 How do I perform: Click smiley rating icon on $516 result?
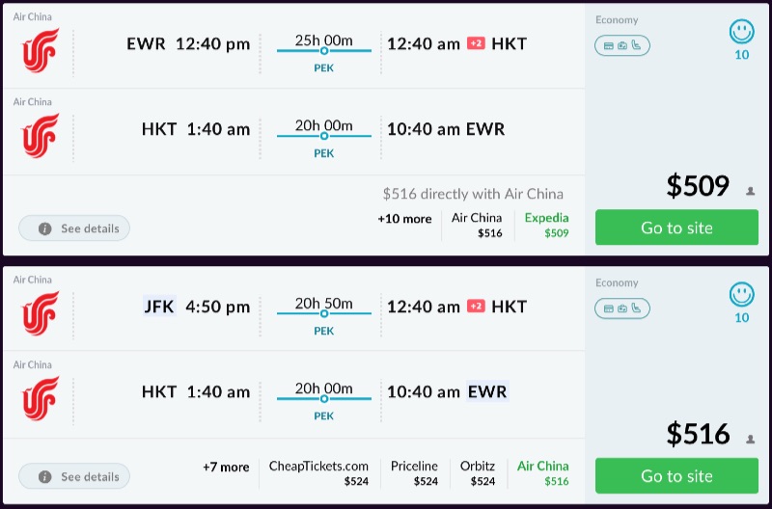point(741,293)
